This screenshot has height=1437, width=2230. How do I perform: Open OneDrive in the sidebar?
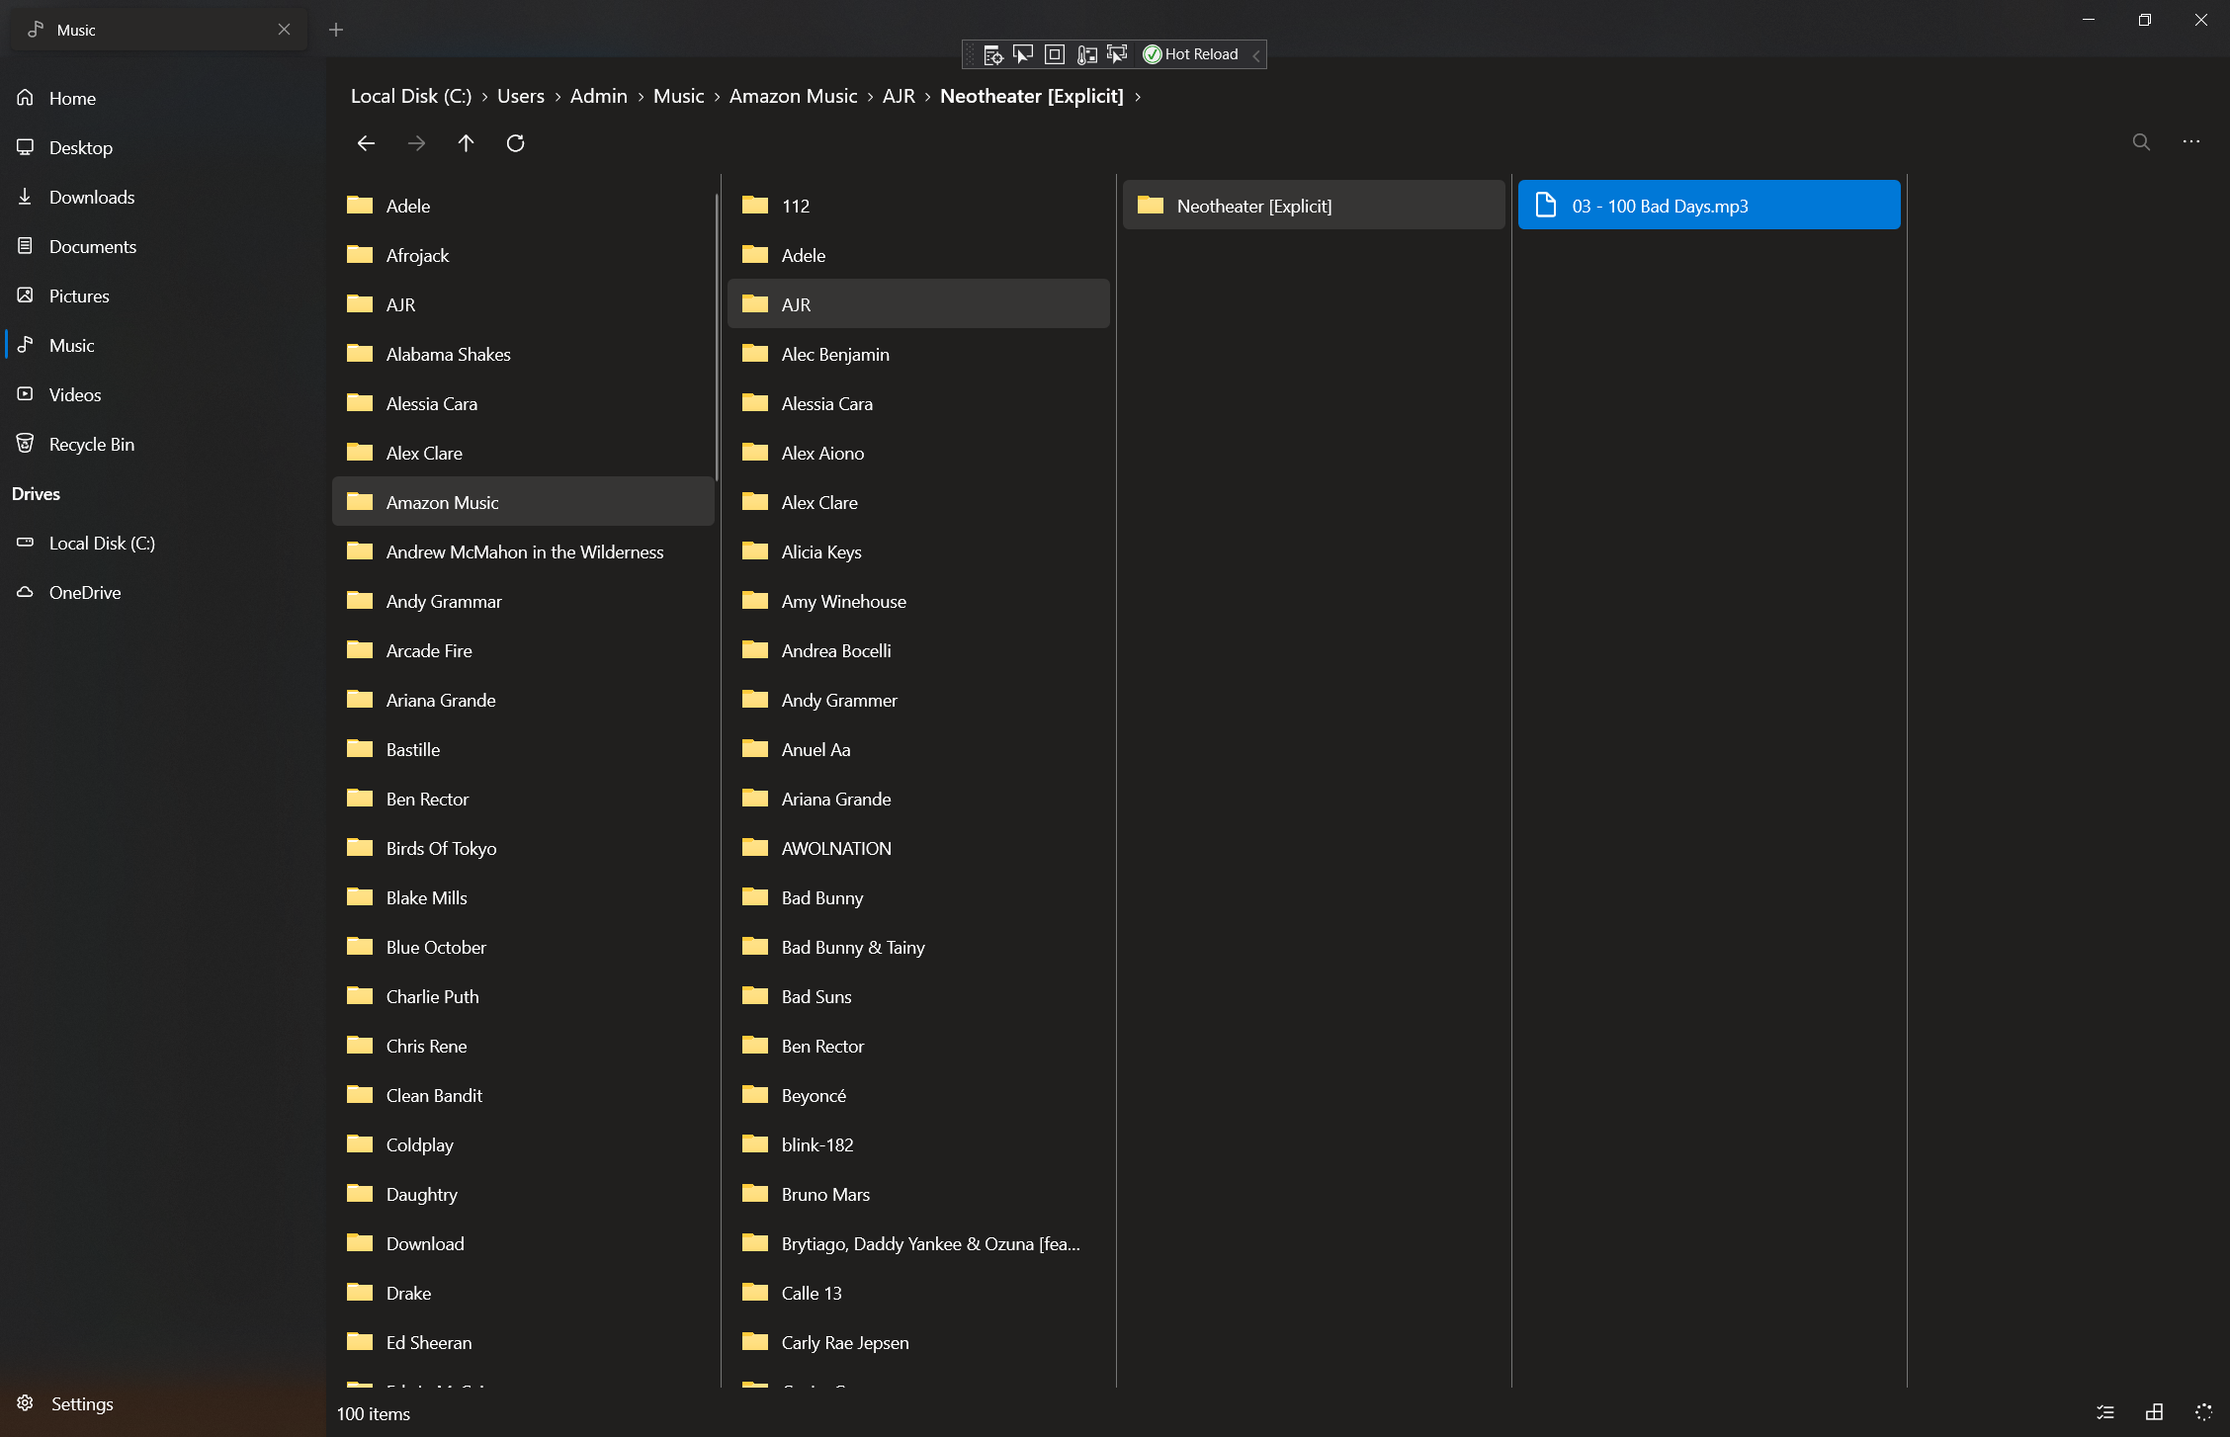tap(163, 592)
